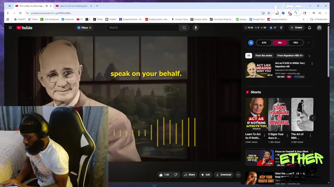Click the Share button
The width and height of the screenshot is (334, 187).
pyautogui.click(x=189, y=175)
